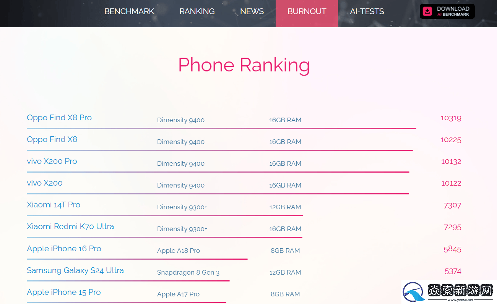This screenshot has width=497, height=304.
Task: Click the Download AI Benchmark icon
Action: (x=427, y=11)
